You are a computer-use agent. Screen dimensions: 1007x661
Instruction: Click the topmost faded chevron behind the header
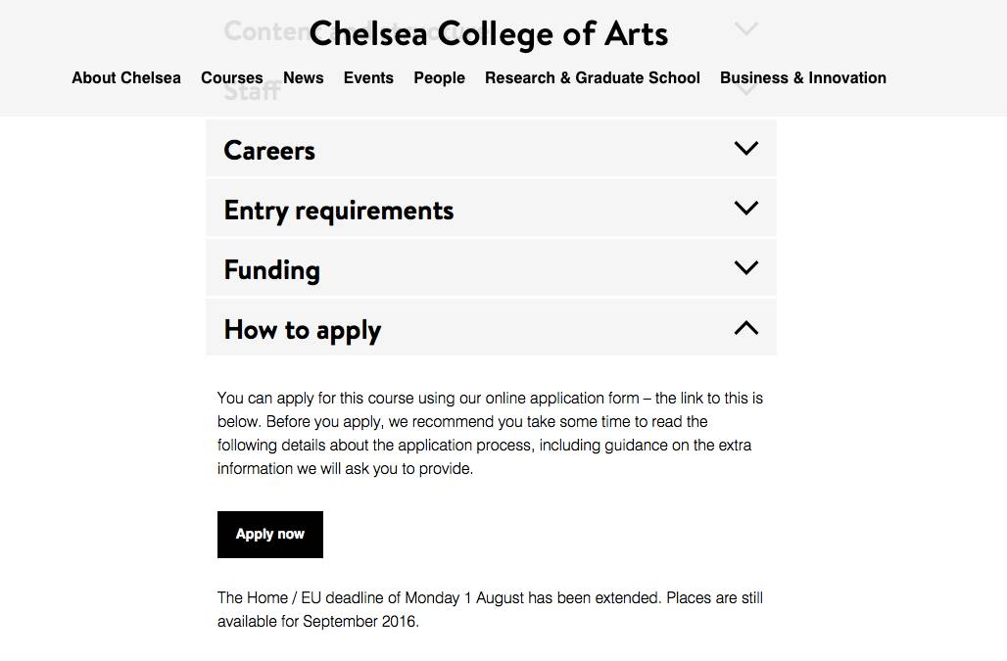(745, 29)
